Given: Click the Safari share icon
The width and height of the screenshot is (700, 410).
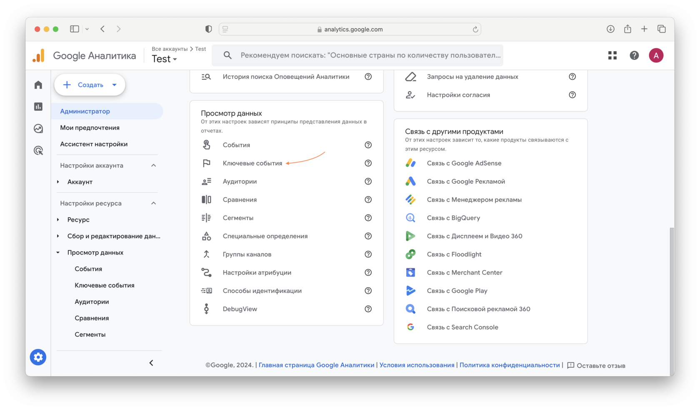Looking at the screenshot, I should (x=627, y=29).
